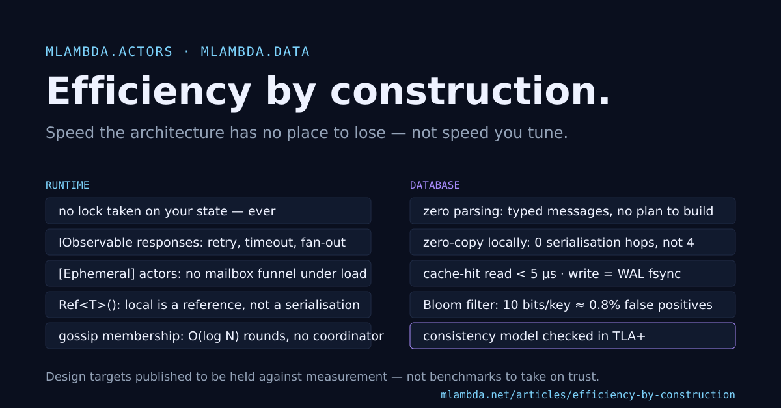
Task: Select the MLAMBDA.ACTORS · MLAMBDA.DATA header text
Action: point(178,51)
